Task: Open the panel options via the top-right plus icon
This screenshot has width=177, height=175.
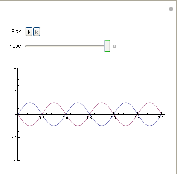Action: 171,9
